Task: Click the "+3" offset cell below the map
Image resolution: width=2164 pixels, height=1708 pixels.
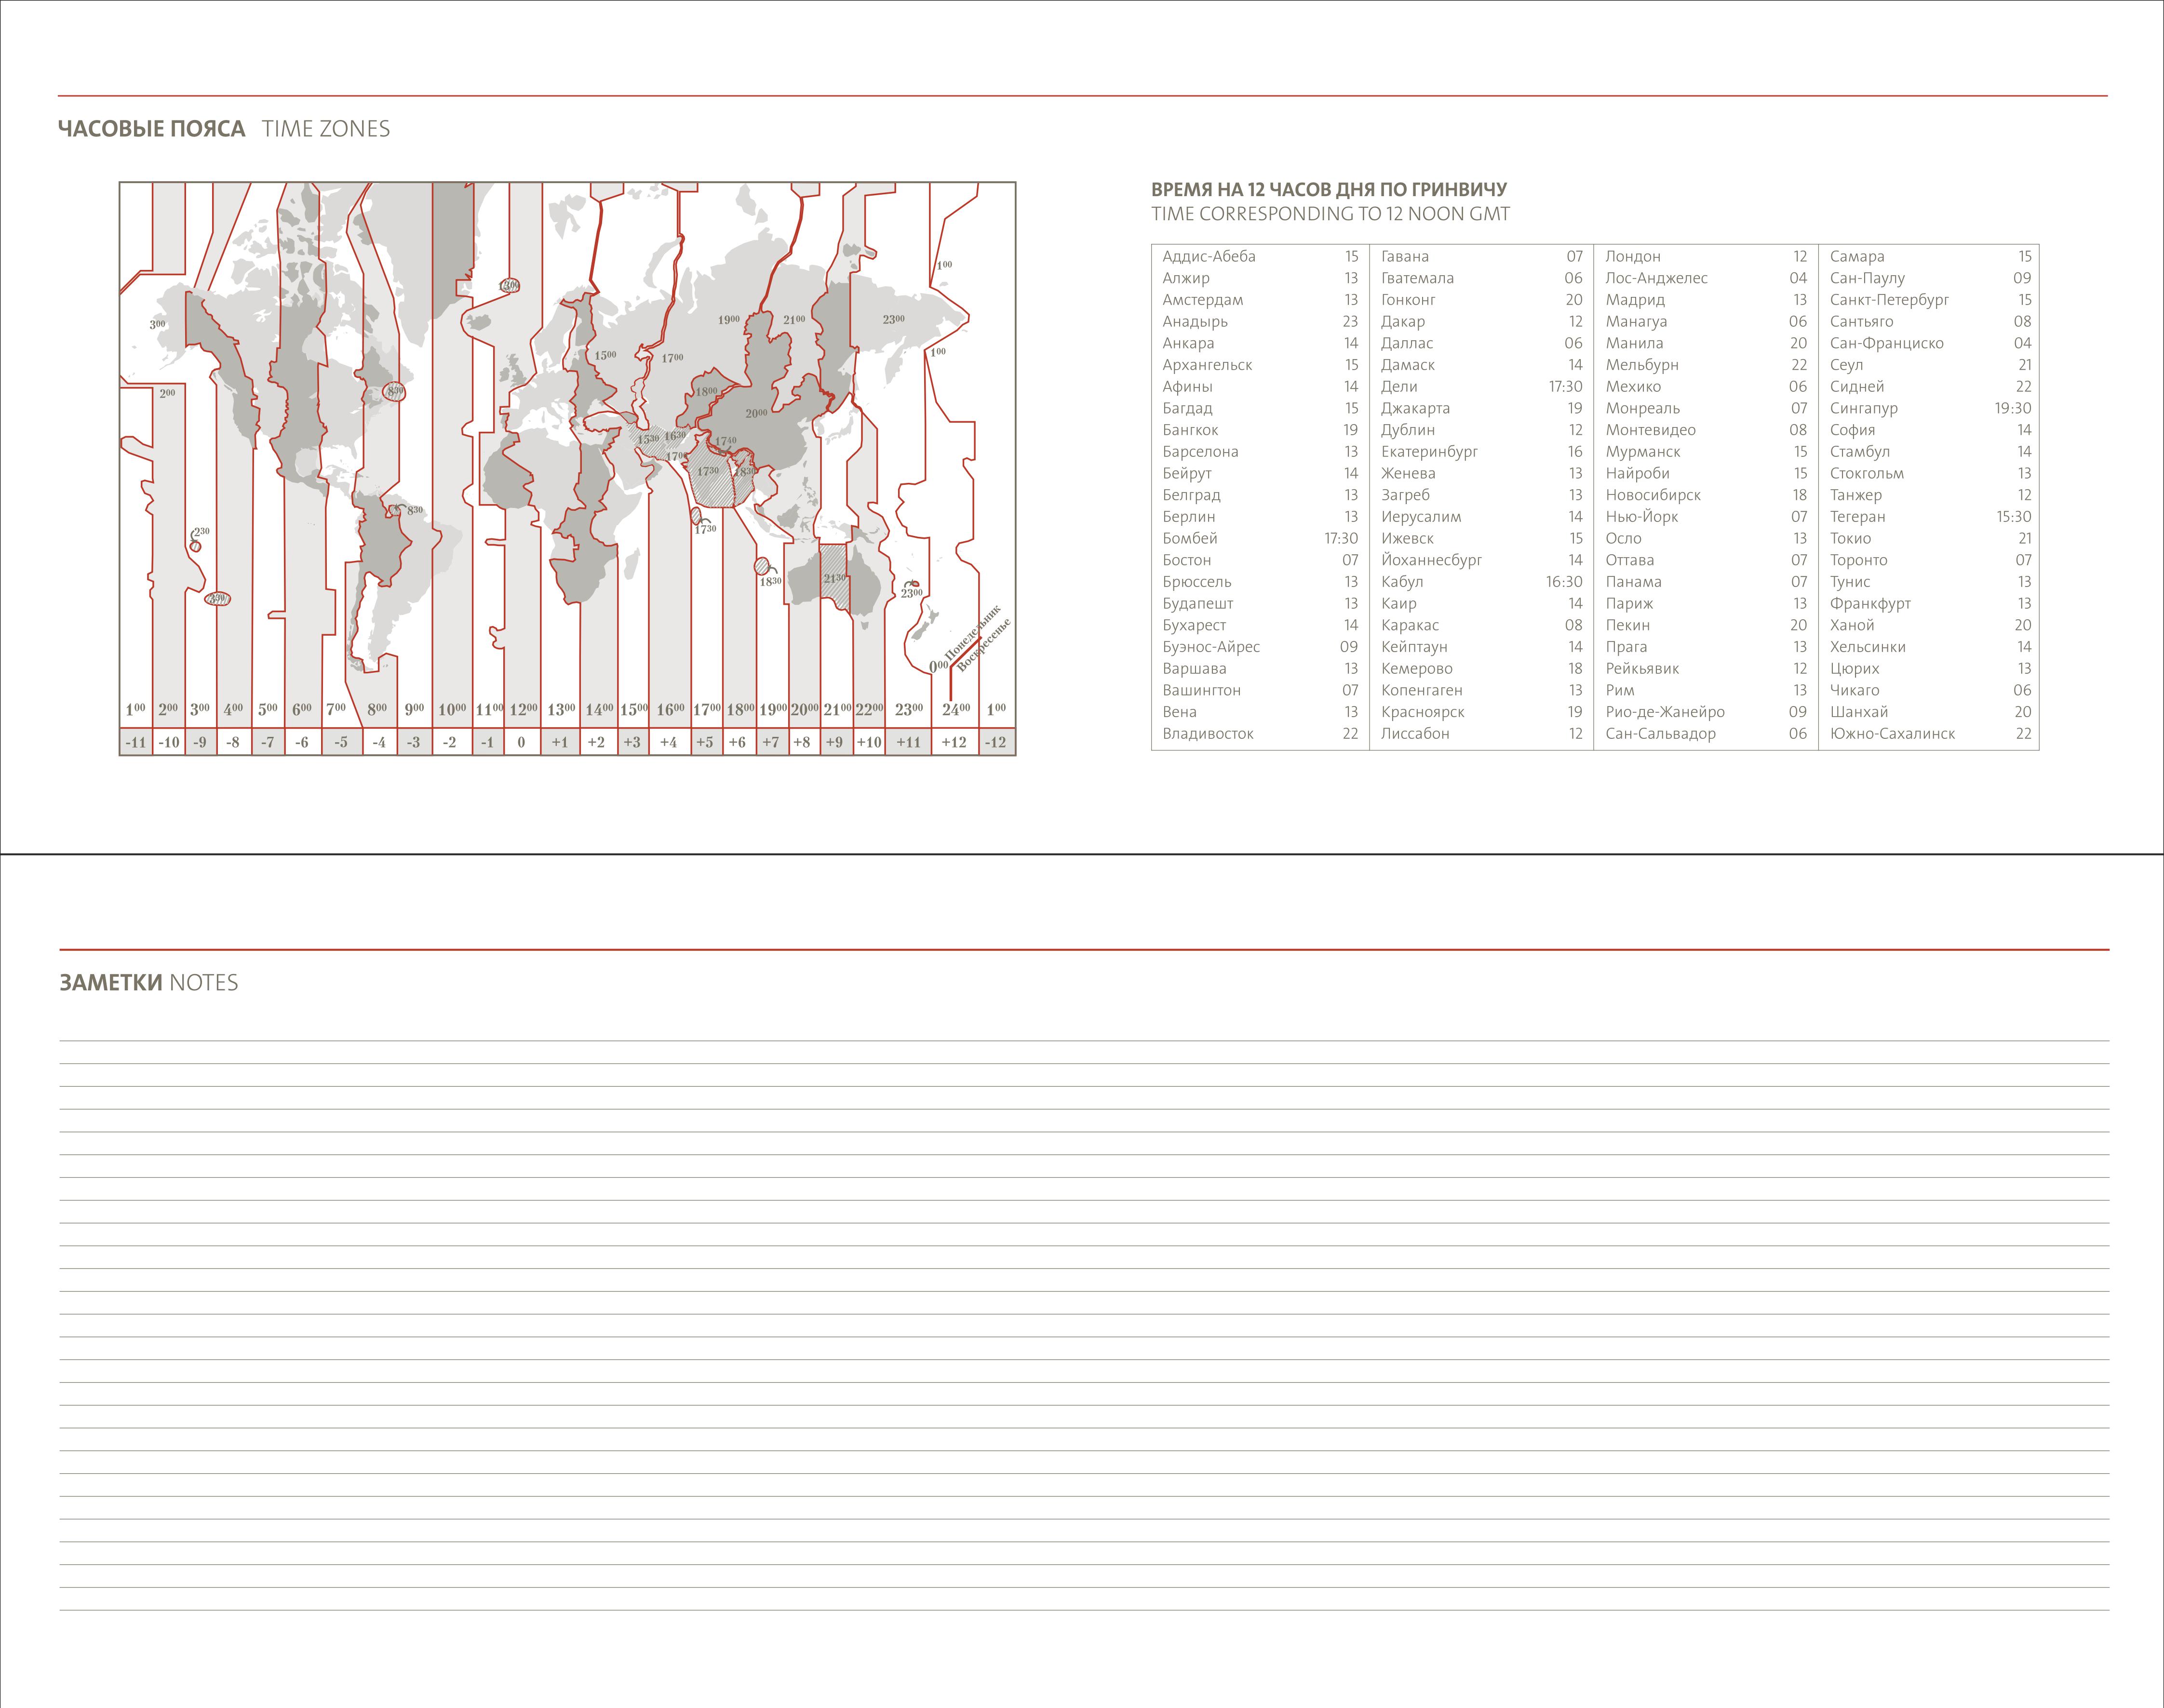Action: [632, 742]
